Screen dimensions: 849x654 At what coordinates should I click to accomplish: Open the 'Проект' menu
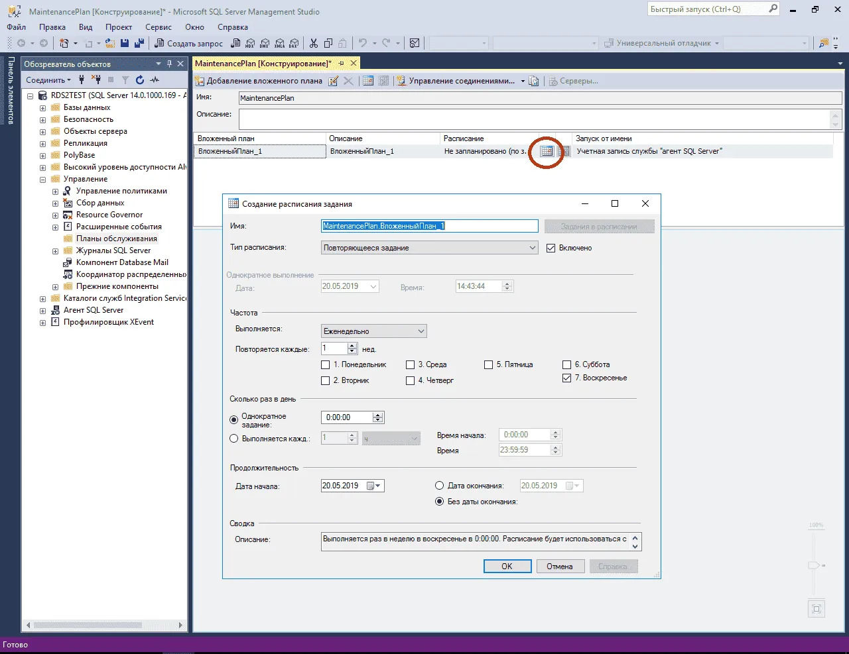(x=119, y=27)
